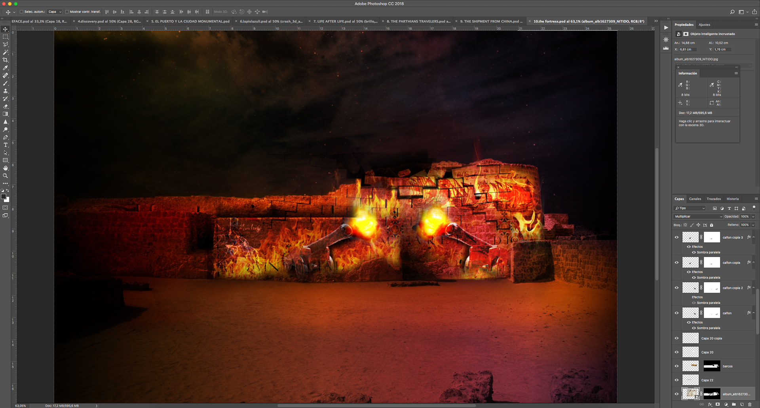Switch to the Ajustes tab

pyautogui.click(x=705, y=25)
